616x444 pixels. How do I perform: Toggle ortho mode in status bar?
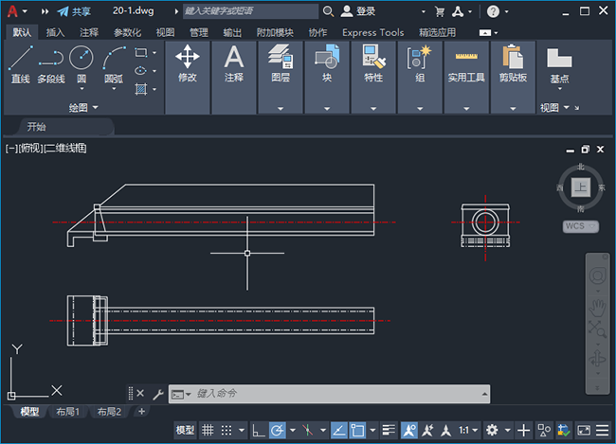[x=257, y=430]
